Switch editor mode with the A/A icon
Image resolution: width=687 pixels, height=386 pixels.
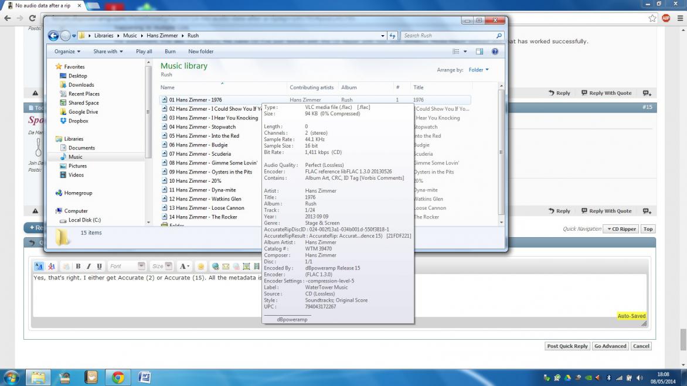click(x=39, y=266)
